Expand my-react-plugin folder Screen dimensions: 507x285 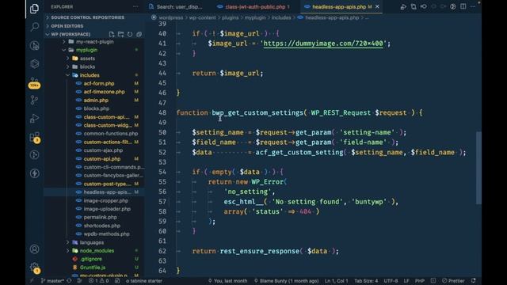(x=94, y=42)
